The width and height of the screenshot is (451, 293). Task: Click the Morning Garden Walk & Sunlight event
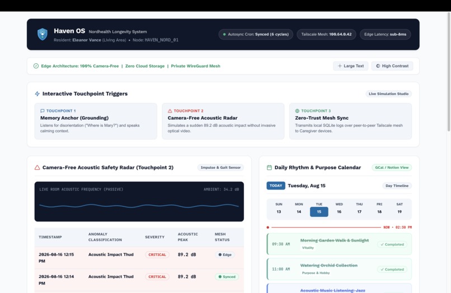339,244
